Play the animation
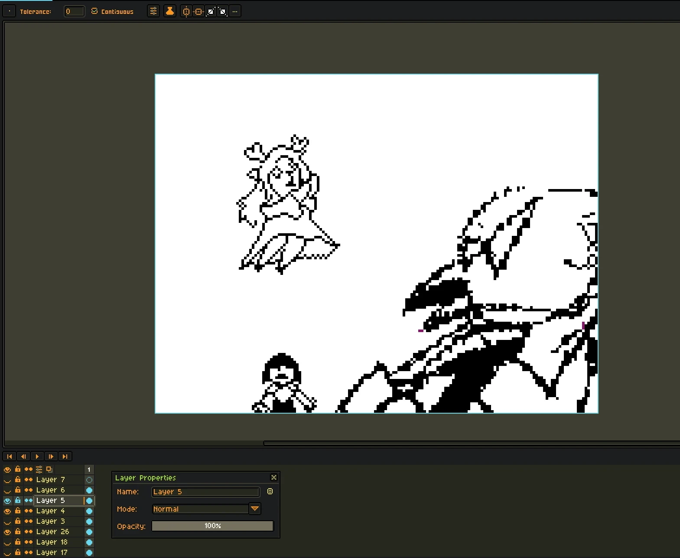 [x=37, y=456]
